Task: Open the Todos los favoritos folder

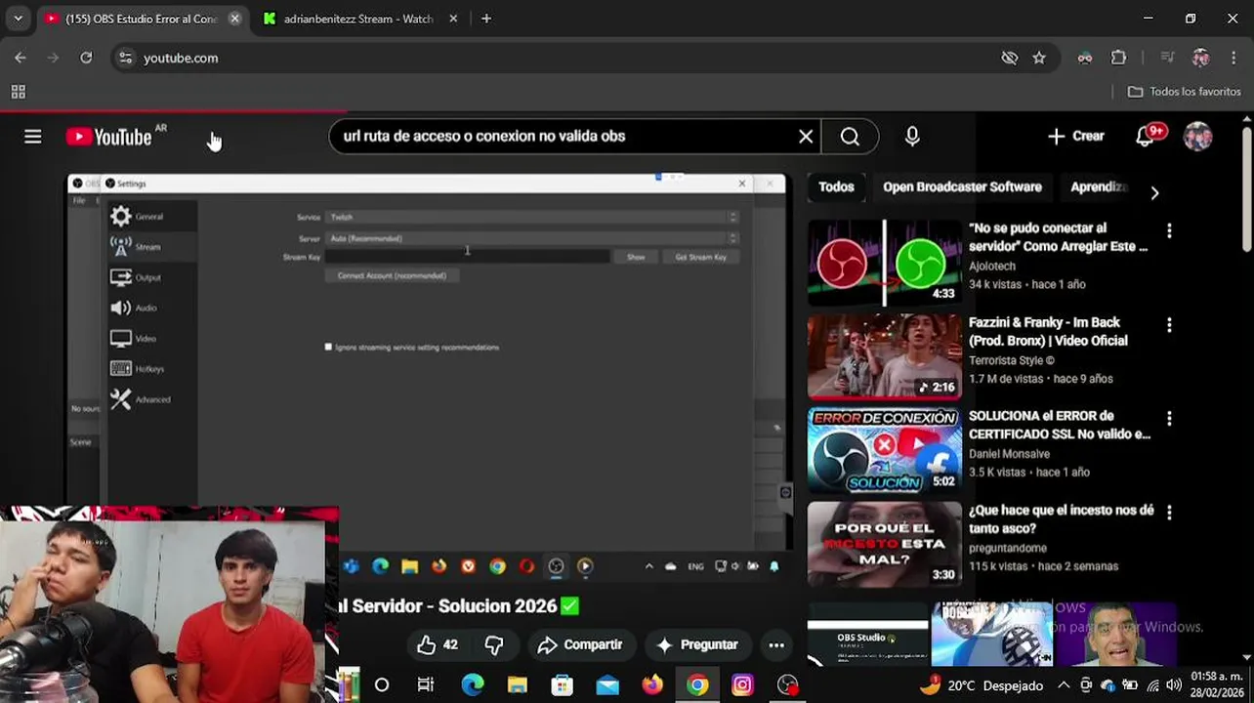Action: click(x=1185, y=92)
